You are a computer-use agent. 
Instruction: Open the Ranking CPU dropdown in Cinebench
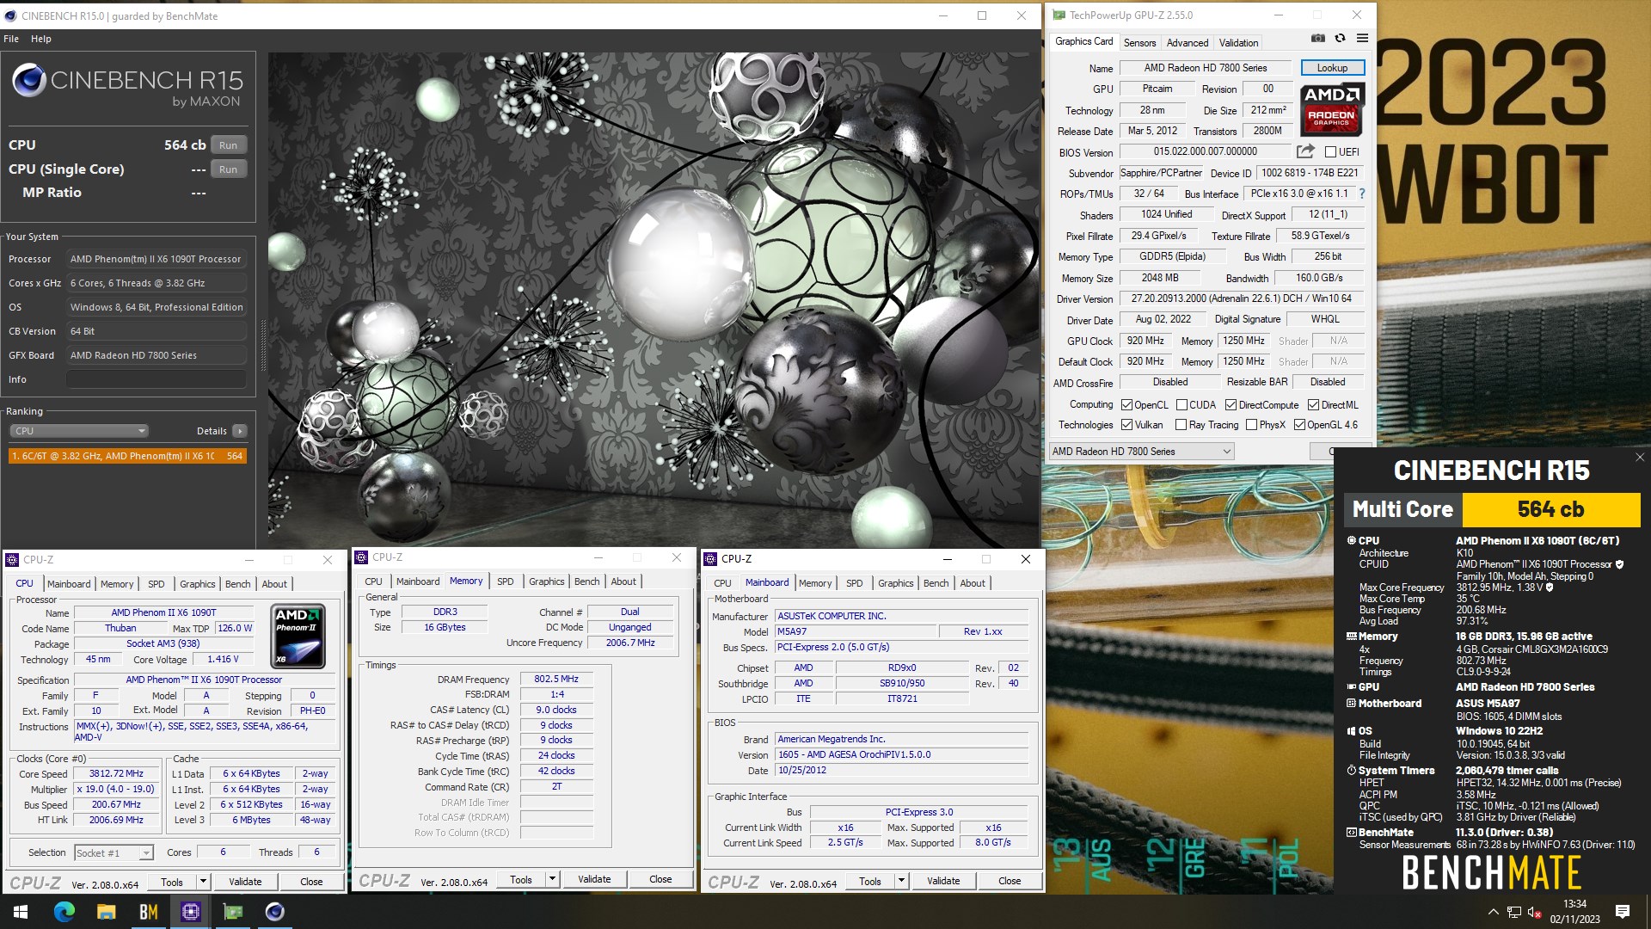(78, 431)
